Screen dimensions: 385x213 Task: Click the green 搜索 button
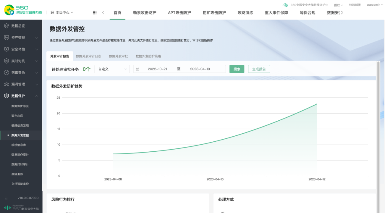point(237,69)
